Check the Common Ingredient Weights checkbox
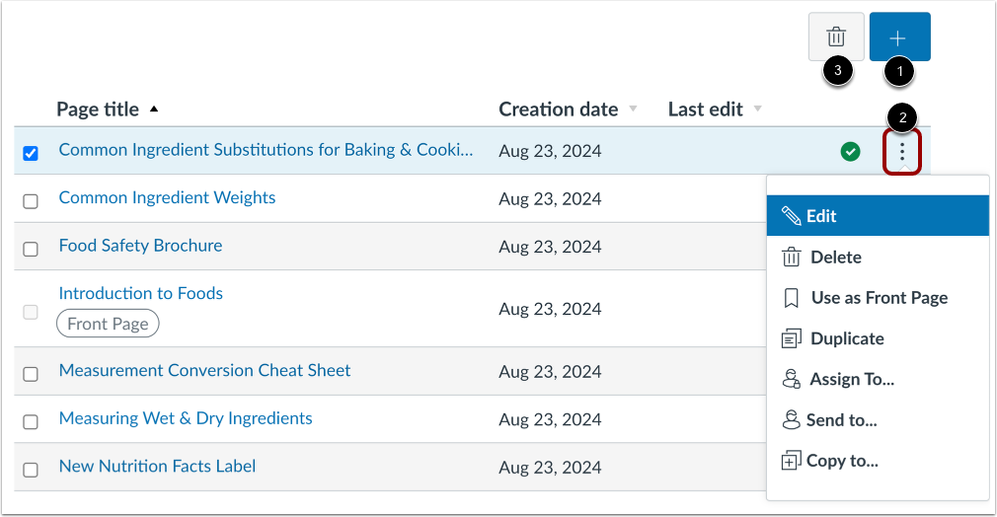This screenshot has height=517, width=997. coord(31,200)
